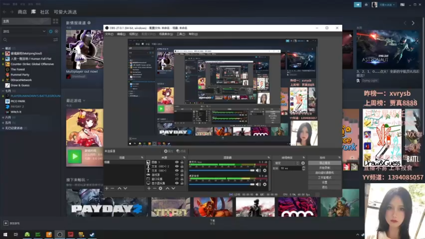
Task: Open the OBS 文件 menu
Action: (109, 34)
